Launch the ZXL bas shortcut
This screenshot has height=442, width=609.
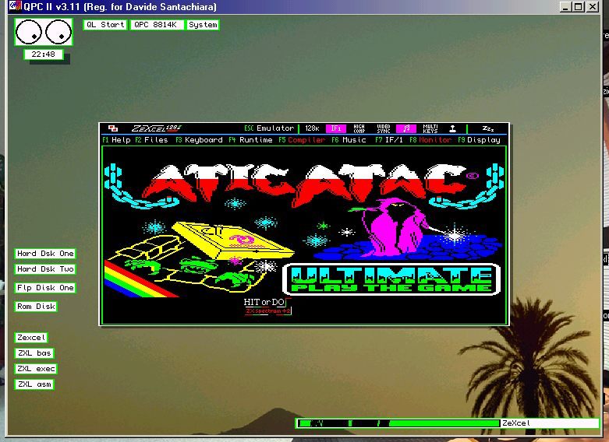click(x=34, y=353)
